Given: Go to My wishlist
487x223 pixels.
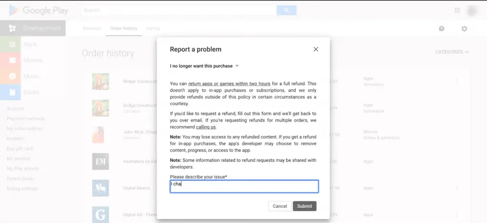Looking at the screenshot, I should point(19,158).
